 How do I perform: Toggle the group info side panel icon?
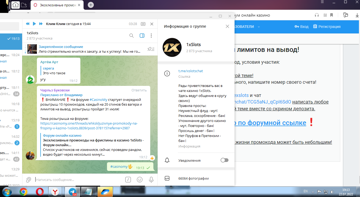[142, 36]
